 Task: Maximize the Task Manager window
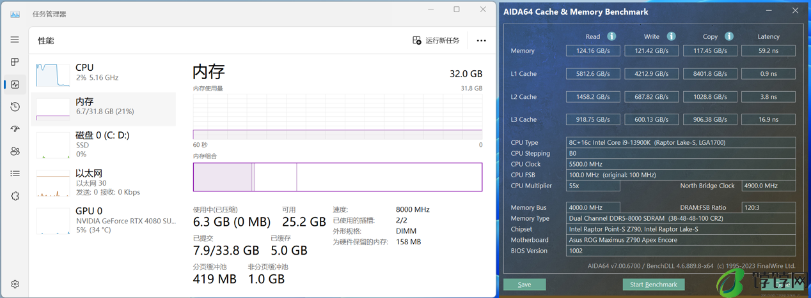[457, 10]
